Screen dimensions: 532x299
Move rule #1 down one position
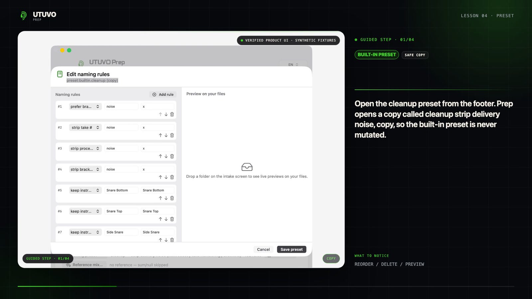pos(166,114)
